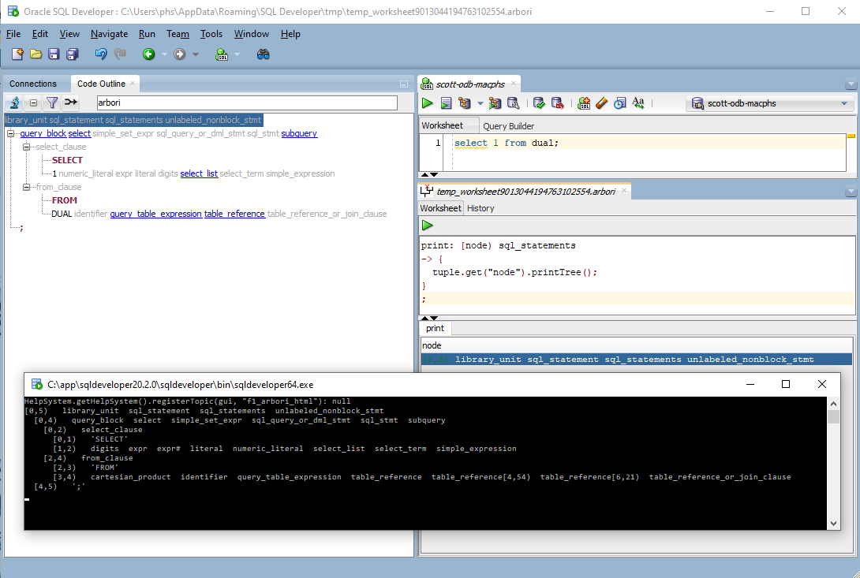
Task: Click the microscope icon in Code Outline
Action: point(15,103)
